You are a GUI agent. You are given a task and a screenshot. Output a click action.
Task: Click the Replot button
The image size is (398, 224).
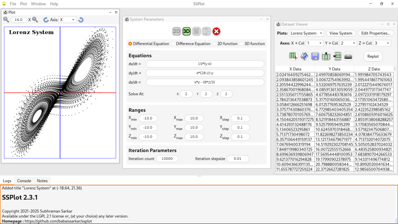373,56
